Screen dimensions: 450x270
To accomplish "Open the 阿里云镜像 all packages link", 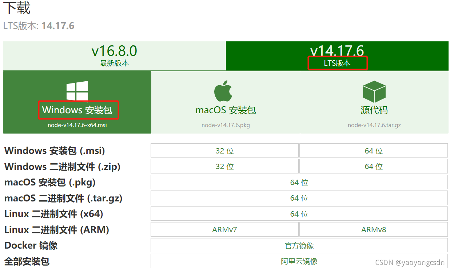I will (x=299, y=261).
